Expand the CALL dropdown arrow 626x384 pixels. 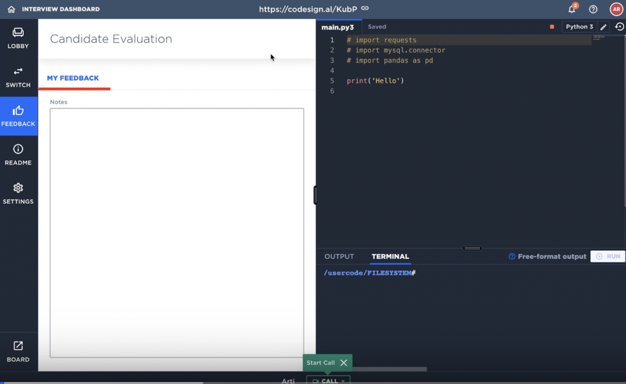pos(343,381)
